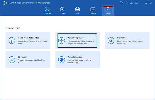Open the MV tab
Image resolution: width=155 pixels, height=100 pixels.
(x=78, y=11)
